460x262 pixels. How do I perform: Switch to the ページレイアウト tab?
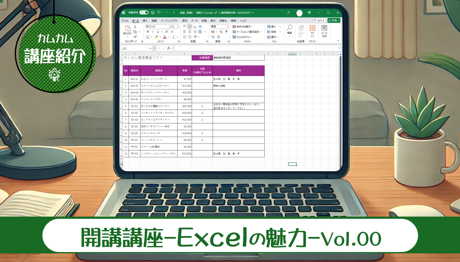pyautogui.click(x=169, y=21)
